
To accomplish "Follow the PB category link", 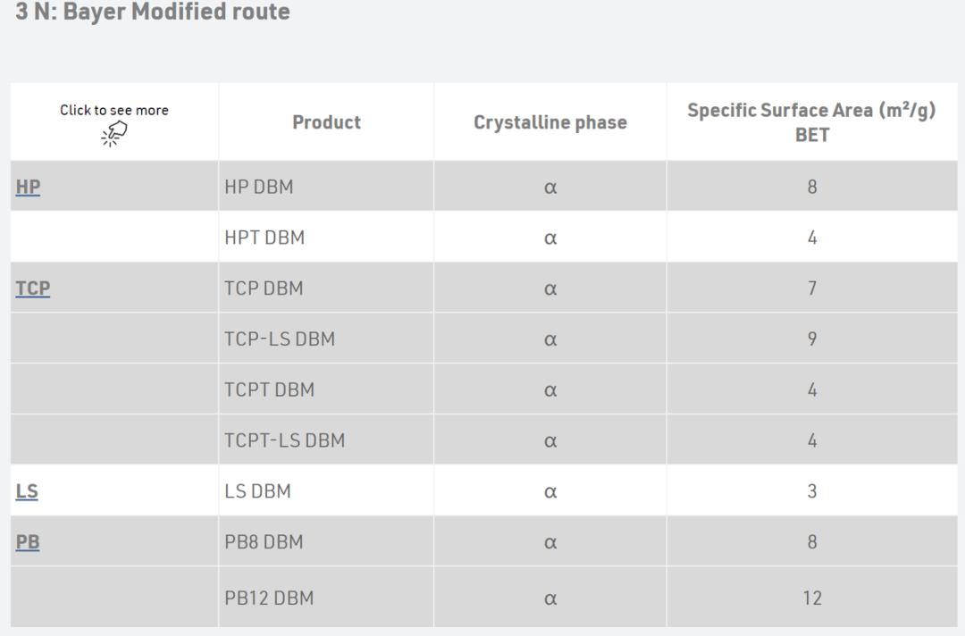I will coord(27,542).
